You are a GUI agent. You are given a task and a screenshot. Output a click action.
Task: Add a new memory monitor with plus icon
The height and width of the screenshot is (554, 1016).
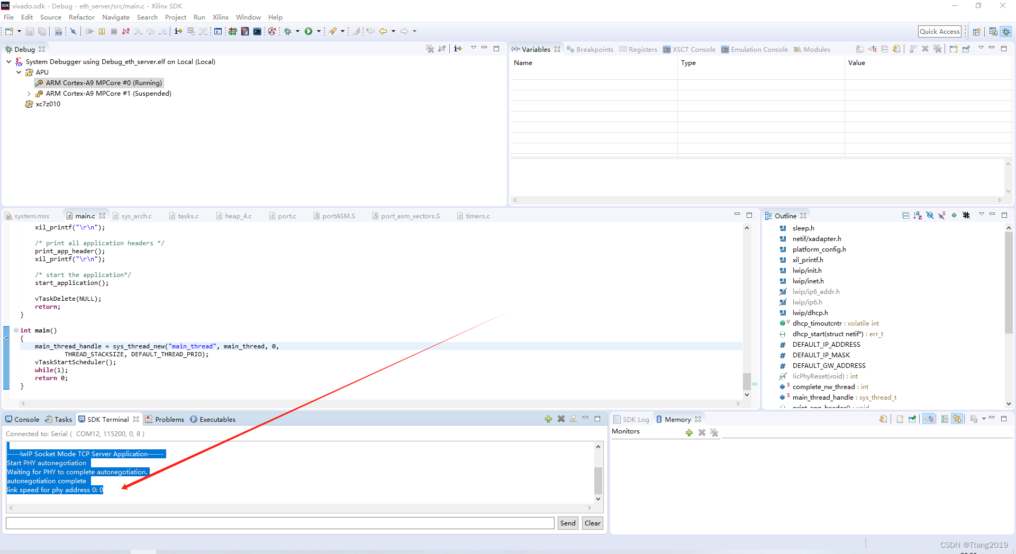click(689, 432)
